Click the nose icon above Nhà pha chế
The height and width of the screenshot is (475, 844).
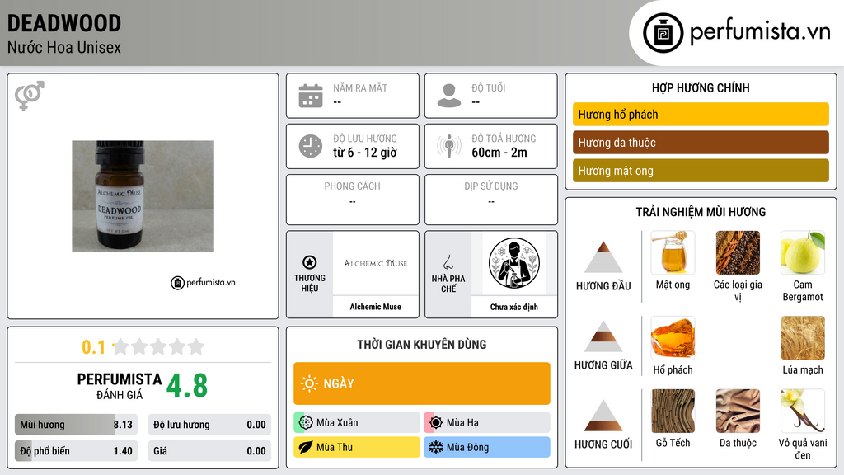(448, 262)
